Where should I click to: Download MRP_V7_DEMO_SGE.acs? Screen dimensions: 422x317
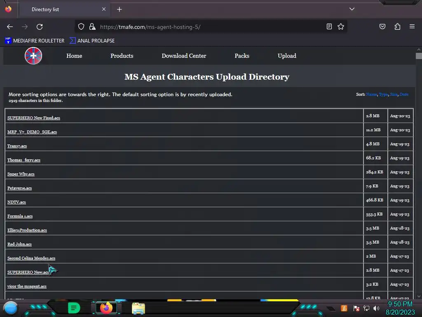(32, 132)
